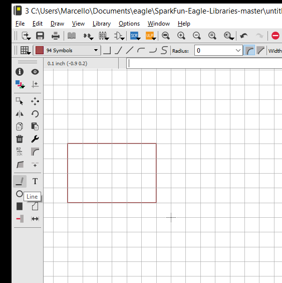The height and width of the screenshot is (283, 282).
Task: Select the Circle tool
Action: (x=20, y=194)
